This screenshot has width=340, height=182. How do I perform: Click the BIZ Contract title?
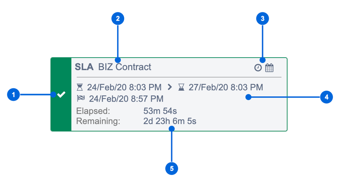click(125, 67)
